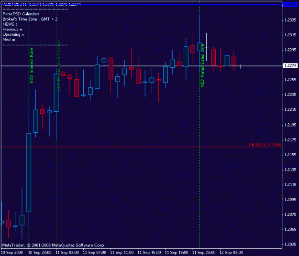Viewport: 299px width, 256px height.
Task: Click the 'Next =' calendar line
Action: (9, 40)
